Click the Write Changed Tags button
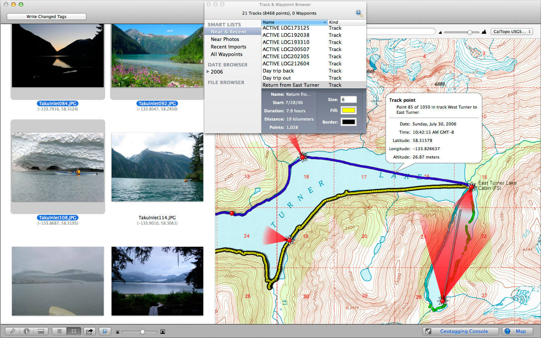541x338 pixels. (x=47, y=17)
